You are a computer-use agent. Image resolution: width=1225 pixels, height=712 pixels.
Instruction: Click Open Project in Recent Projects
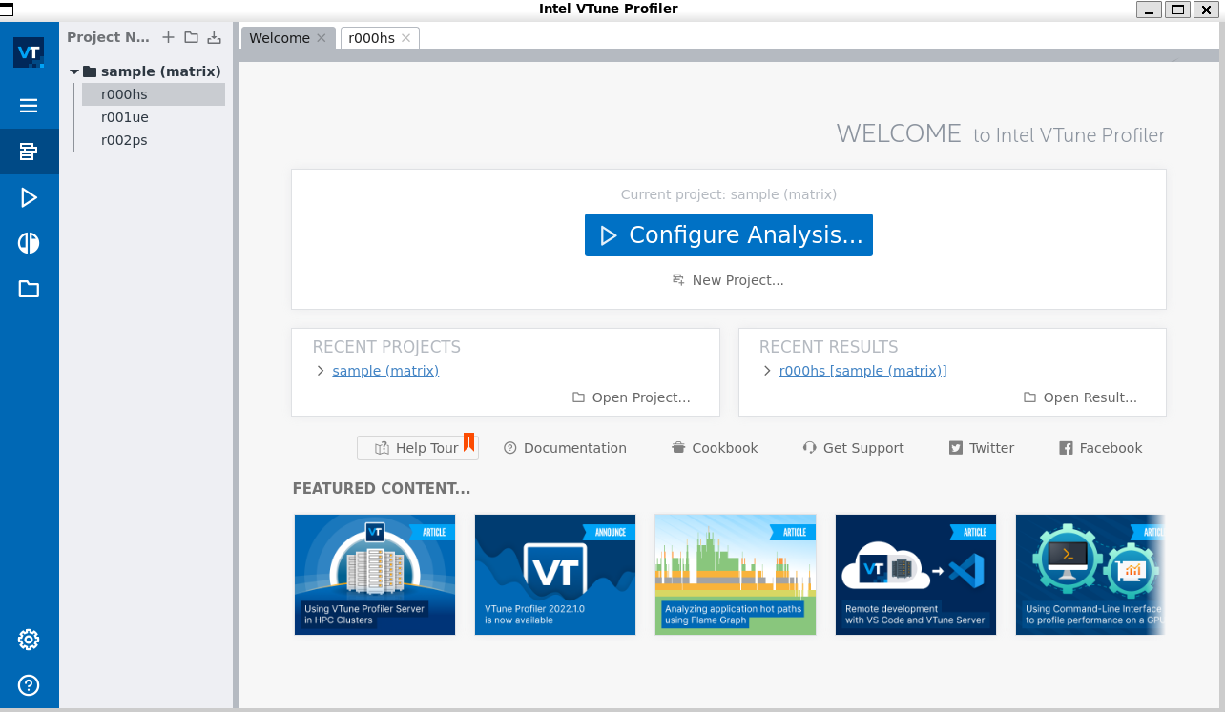[632, 397]
